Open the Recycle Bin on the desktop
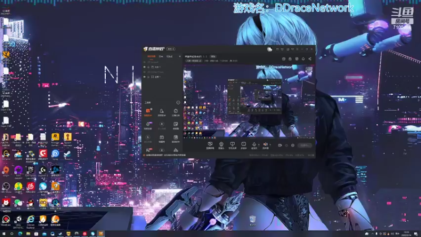 253,221
